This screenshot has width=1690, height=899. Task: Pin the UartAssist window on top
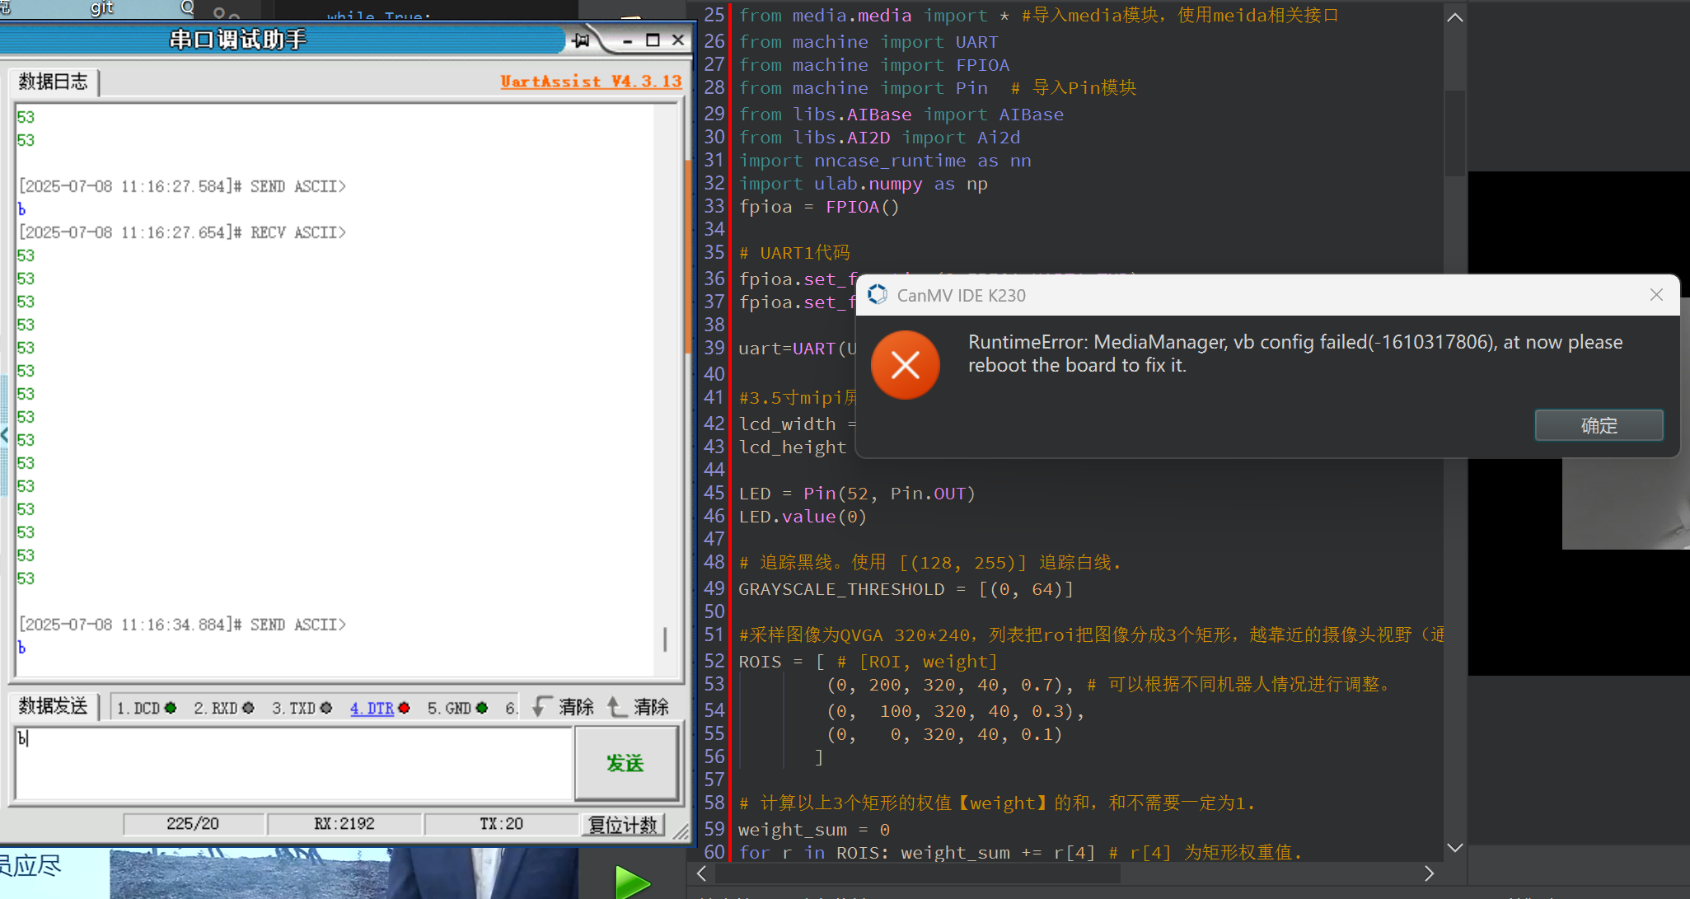coord(581,40)
